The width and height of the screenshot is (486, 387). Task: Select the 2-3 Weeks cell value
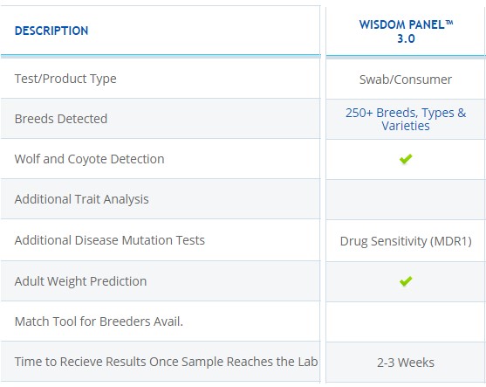406,363
